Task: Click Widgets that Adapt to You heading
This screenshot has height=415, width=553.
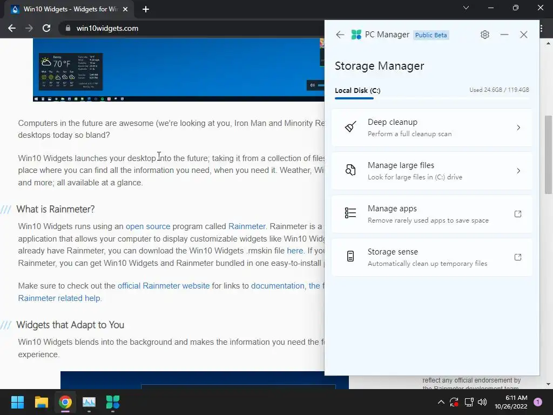Action: (x=70, y=325)
